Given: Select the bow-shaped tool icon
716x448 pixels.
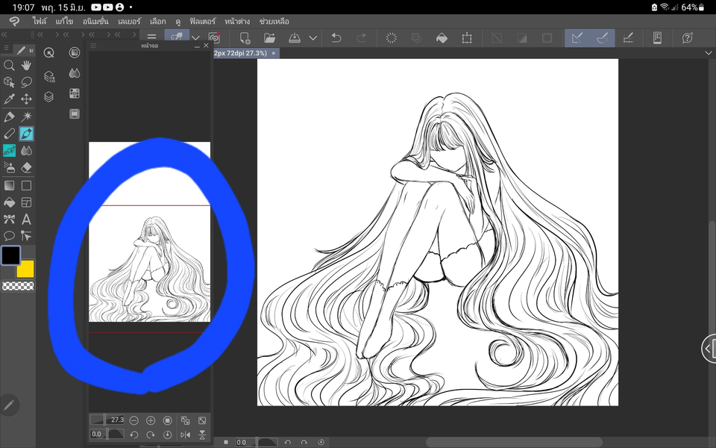Looking at the screenshot, I should click(x=9, y=220).
